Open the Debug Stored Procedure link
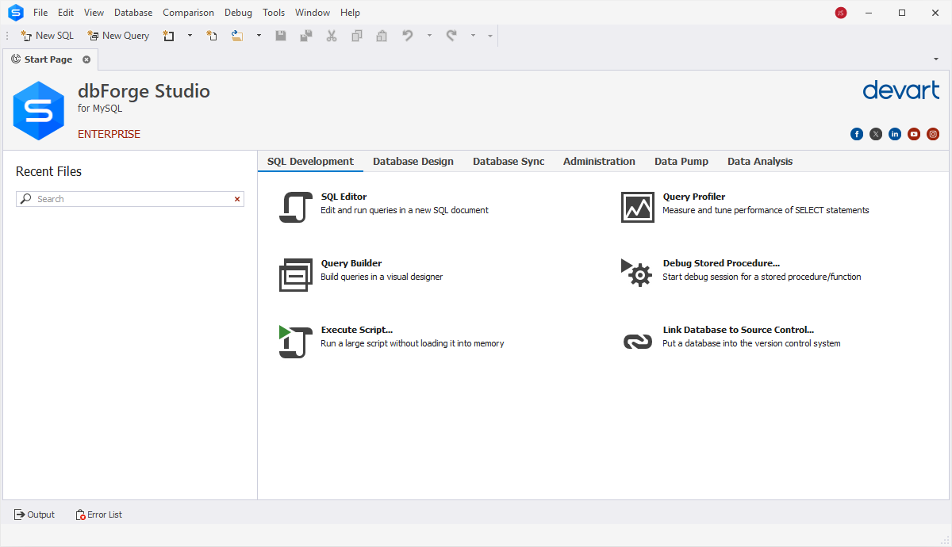The height and width of the screenshot is (547, 952). tap(721, 263)
